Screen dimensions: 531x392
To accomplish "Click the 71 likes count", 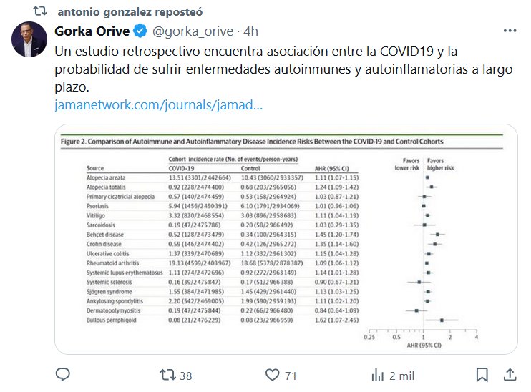I will 290,375.
